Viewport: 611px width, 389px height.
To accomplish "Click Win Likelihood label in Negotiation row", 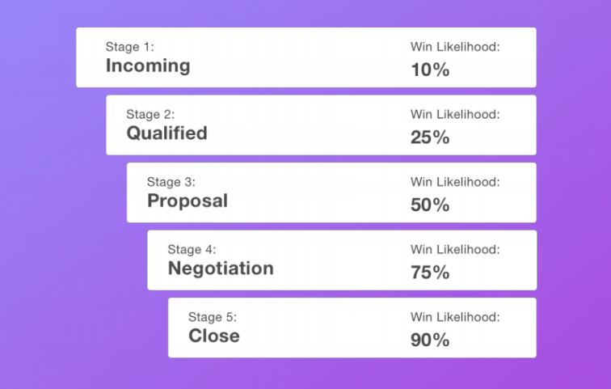I will click(x=455, y=250).
